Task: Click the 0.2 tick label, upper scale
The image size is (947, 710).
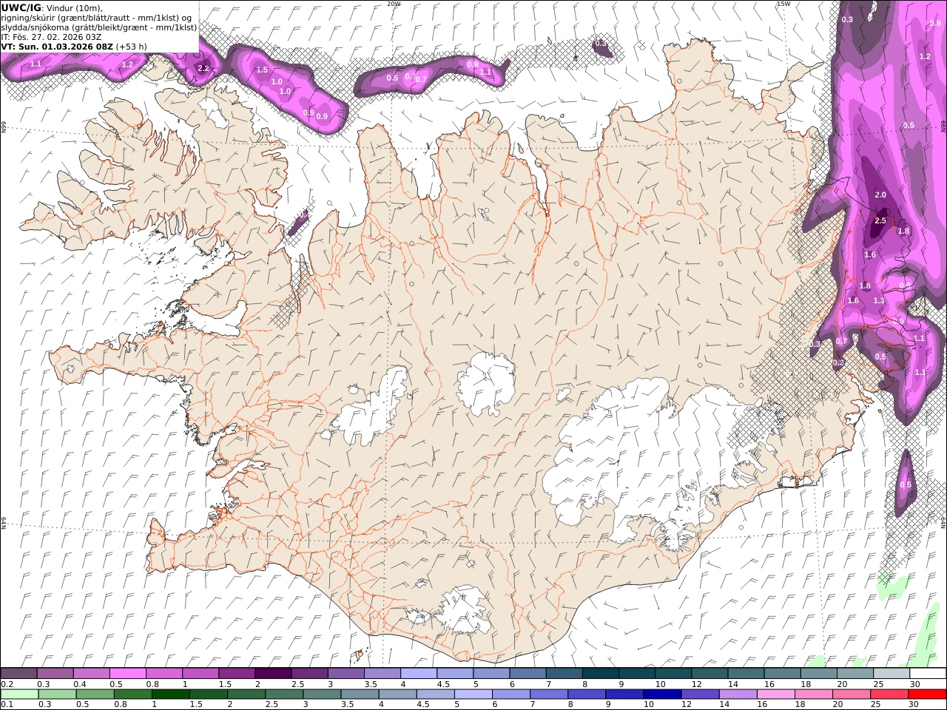Action: point(6,684)
